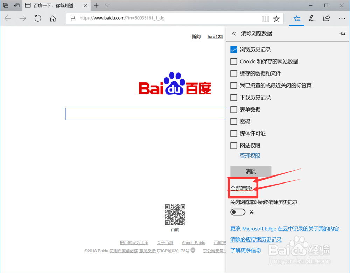Open the 管理权限 link
Viewport: 350px width, 273px height.
coord(250,156)
